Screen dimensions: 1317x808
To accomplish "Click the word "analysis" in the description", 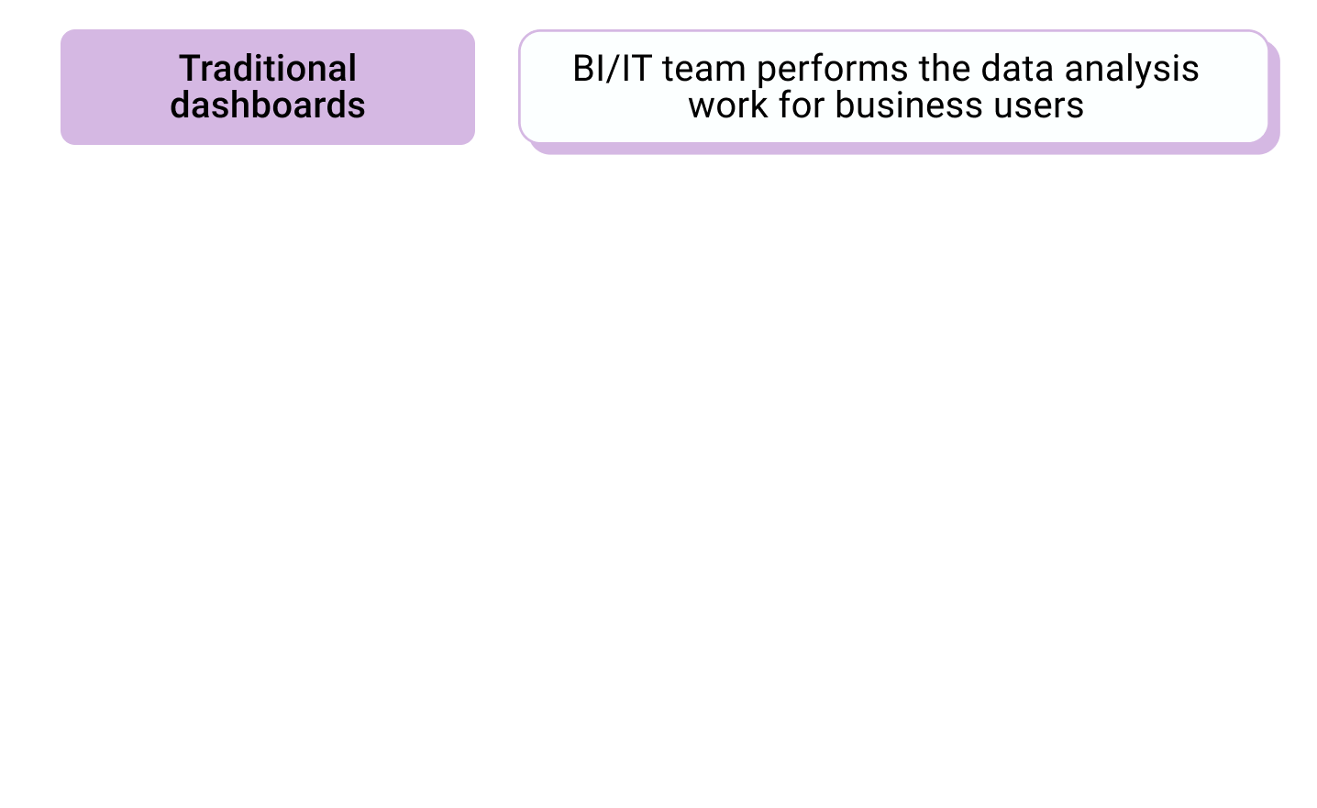I will 1132,70.
